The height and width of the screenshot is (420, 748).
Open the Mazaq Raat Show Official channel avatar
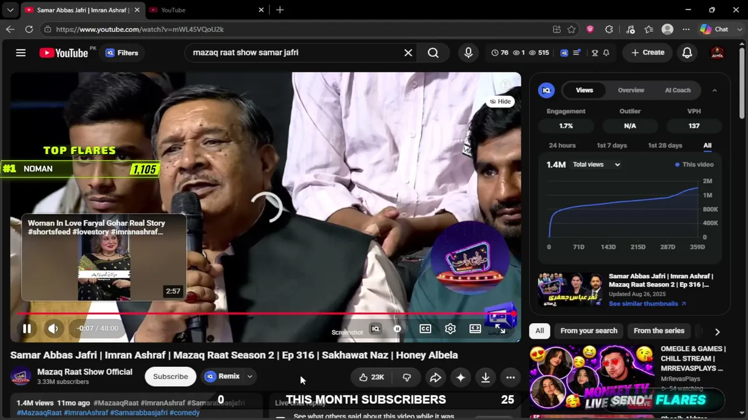click(x=21, y=376)
